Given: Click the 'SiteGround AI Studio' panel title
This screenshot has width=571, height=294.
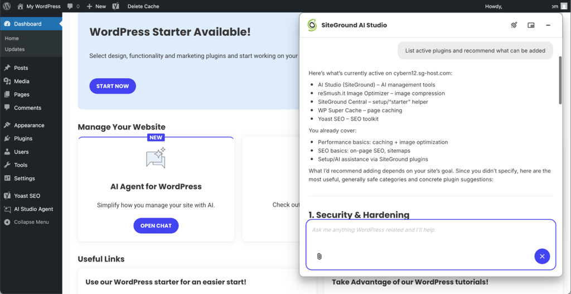Looking at the screenshot, I should pos(354,25).
